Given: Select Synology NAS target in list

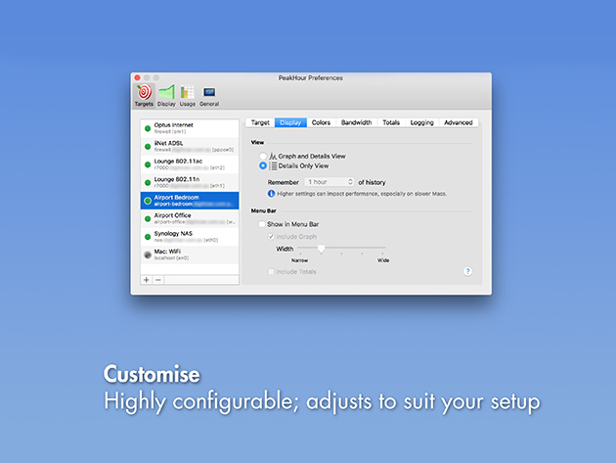Looking at the screenshot, I should tap(188, 236).
